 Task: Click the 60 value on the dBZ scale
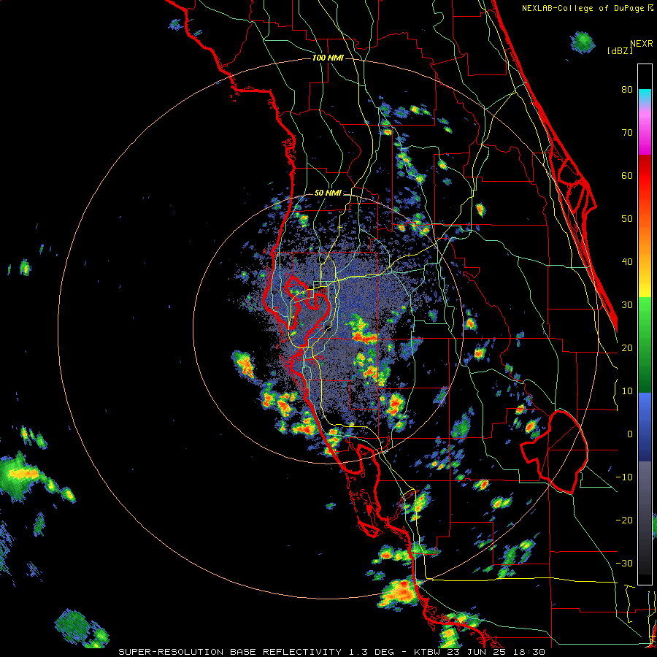click(627, 175)
